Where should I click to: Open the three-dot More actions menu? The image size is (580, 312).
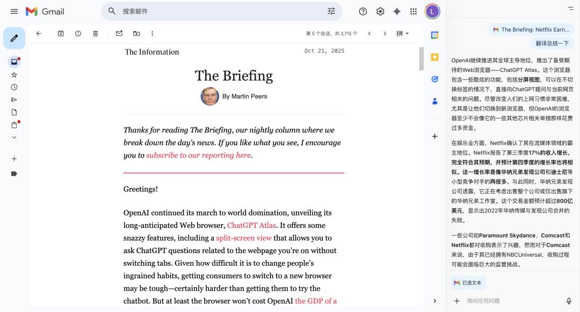coord(153,33)
